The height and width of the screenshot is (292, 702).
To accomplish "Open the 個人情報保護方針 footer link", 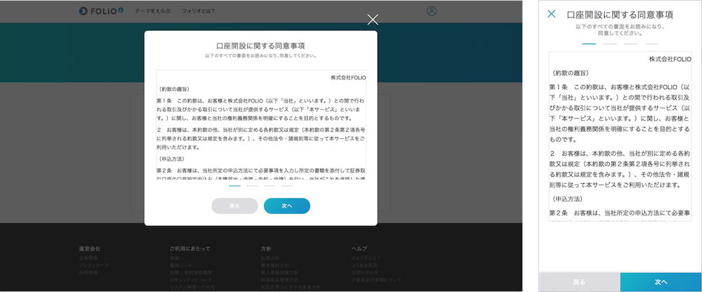I will pyautogui.click(x=277, y=273).
